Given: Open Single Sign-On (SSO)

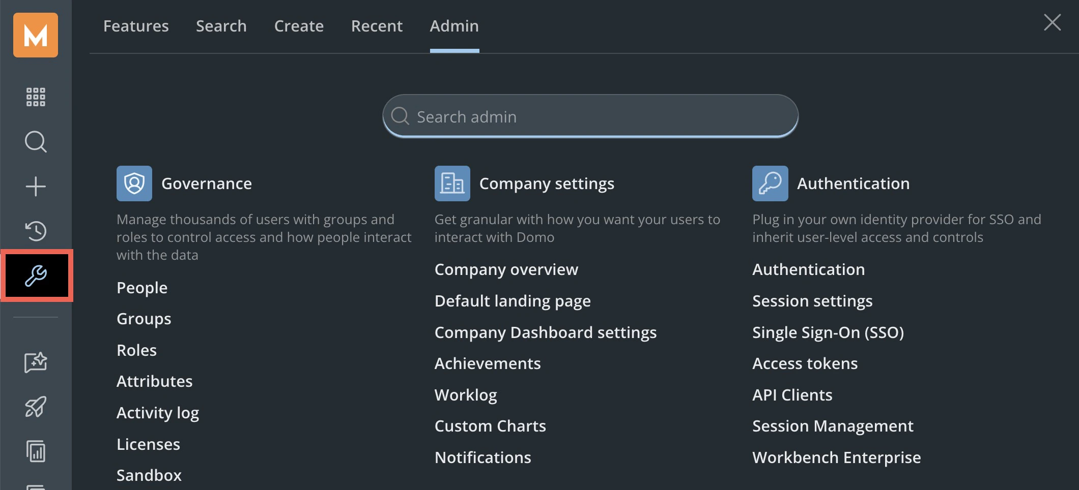Looking at the screenshot, I should [828, 332].
